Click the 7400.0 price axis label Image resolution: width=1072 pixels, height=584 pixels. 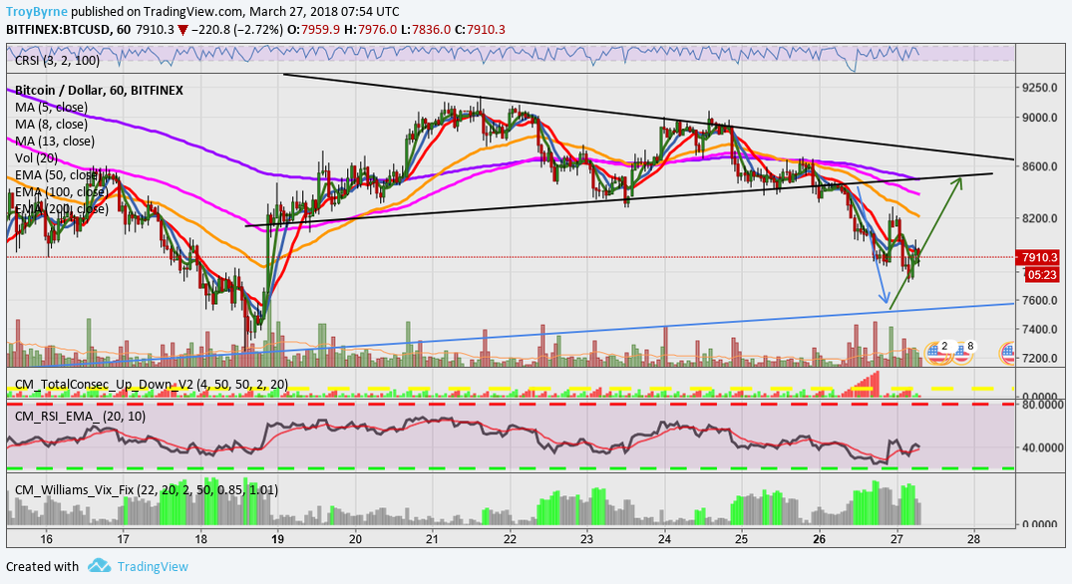[1040, 329]
